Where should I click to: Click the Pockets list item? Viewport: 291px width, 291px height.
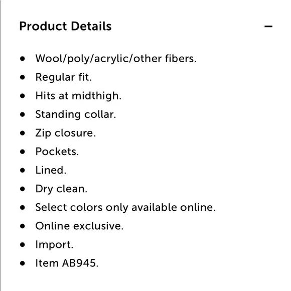pyautogui.click(x=57, y=152)
